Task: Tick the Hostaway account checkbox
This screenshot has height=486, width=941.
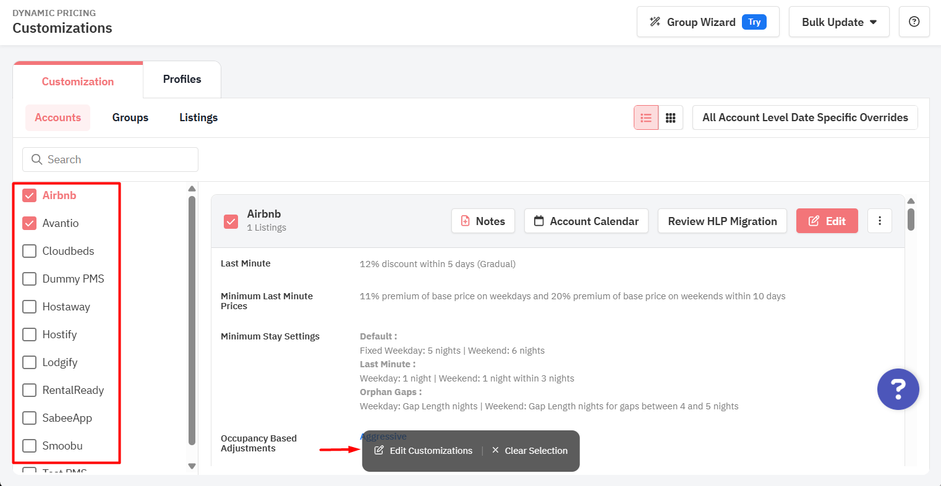Action: [30, 307]
